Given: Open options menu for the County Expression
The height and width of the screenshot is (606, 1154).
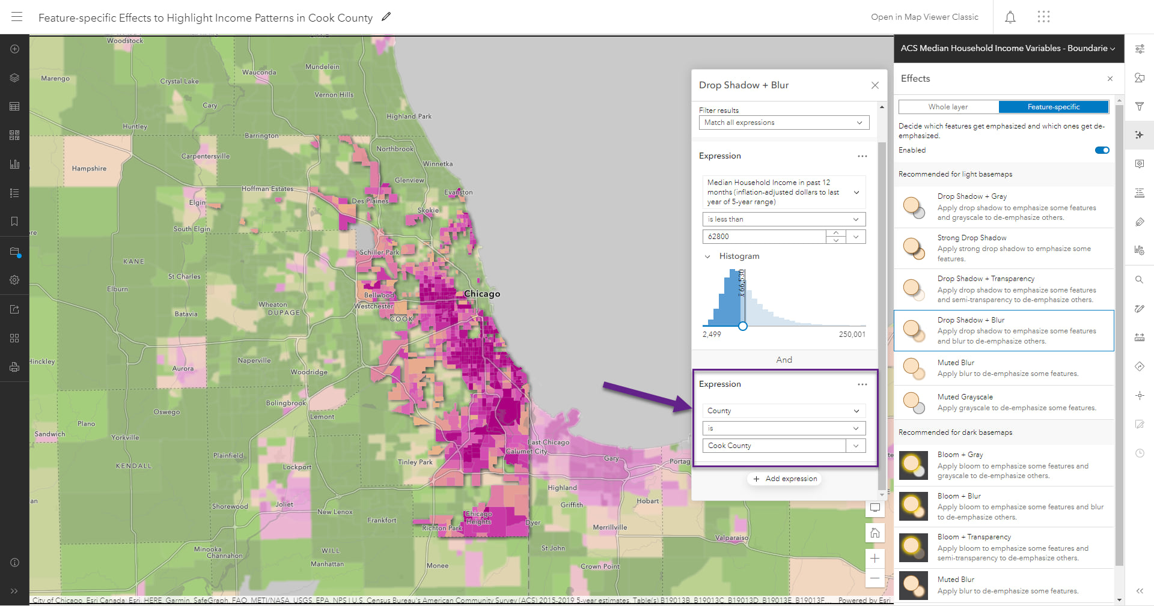Looking at the screenshot, I should 862,384.
